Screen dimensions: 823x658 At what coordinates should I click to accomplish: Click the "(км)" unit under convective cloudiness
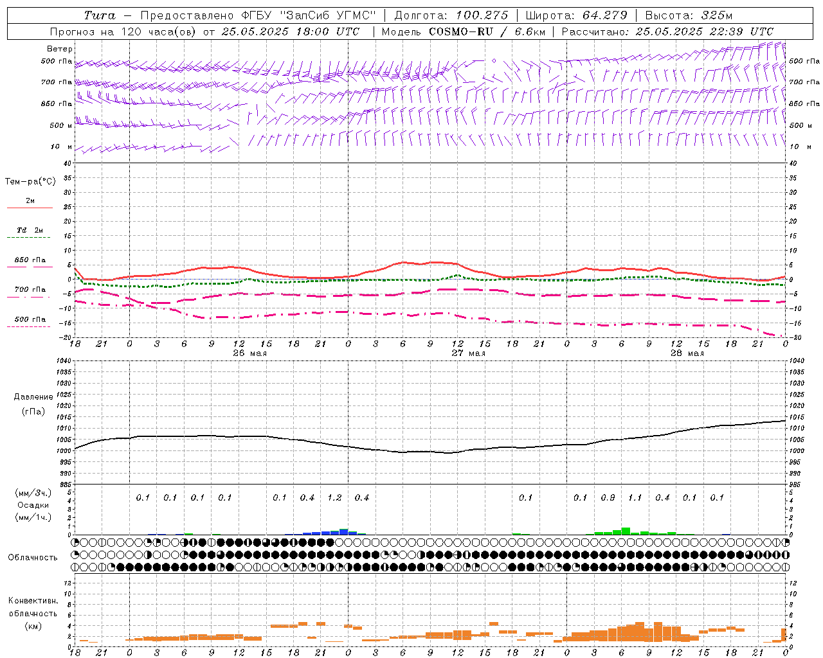coord(33,626)
